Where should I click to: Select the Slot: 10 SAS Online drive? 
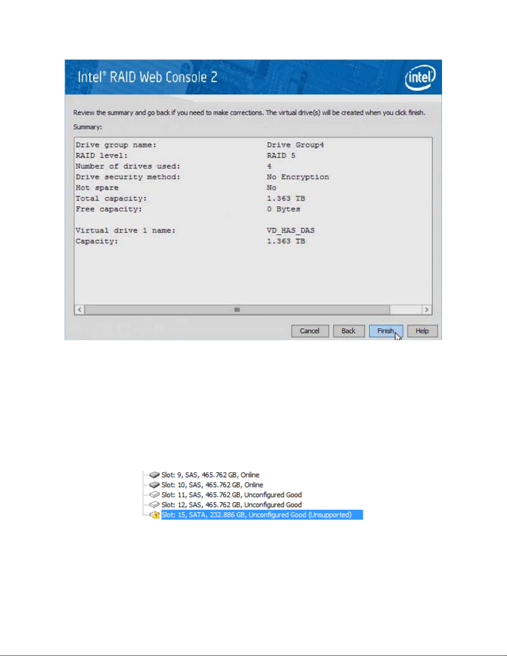[212, 485]
